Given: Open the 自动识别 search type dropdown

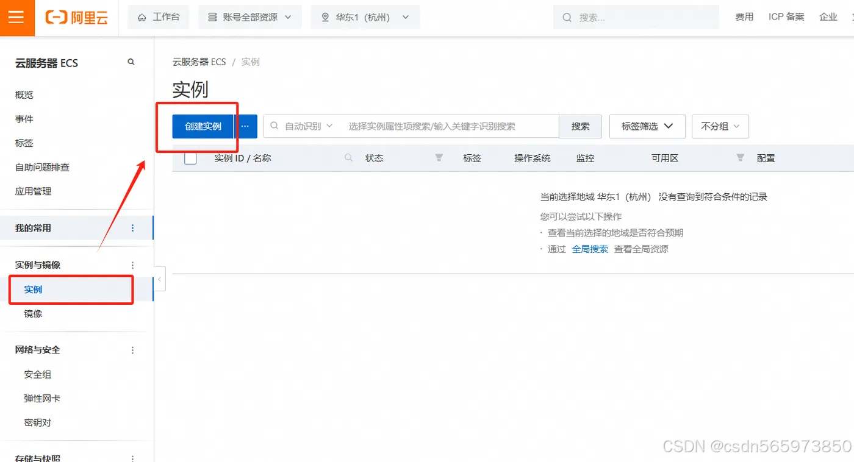Looking at the screenshot, I should coord(302,126).
